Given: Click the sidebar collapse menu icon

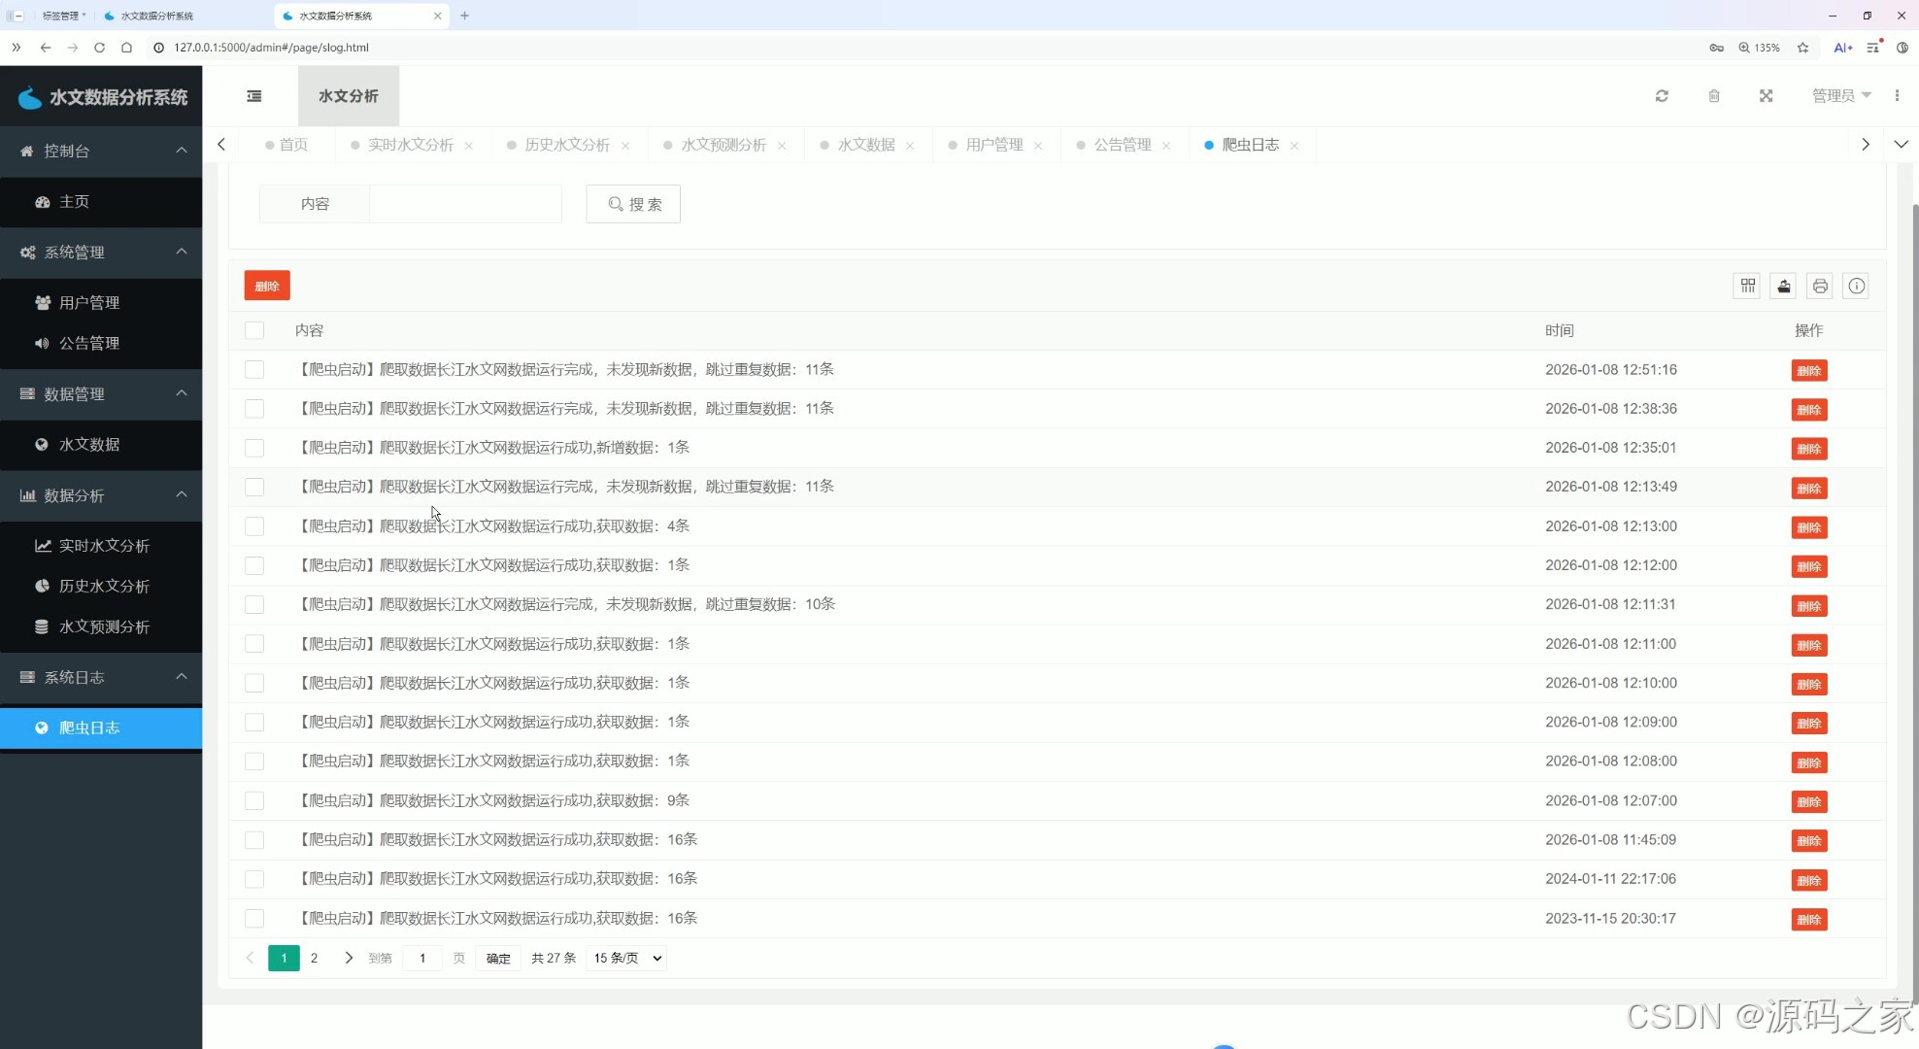Looking at the screenshot, I should (x=254, y=96).
